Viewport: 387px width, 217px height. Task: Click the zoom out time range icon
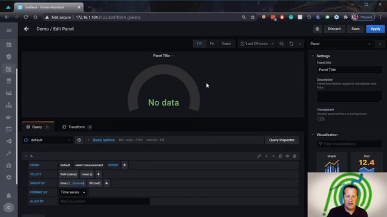[x=282, y=44]
